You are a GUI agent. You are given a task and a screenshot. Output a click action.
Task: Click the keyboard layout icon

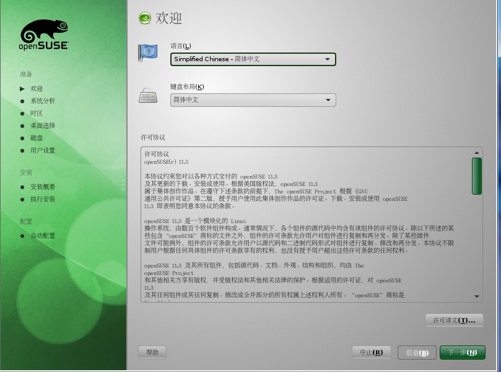click(x=148, y=95)
